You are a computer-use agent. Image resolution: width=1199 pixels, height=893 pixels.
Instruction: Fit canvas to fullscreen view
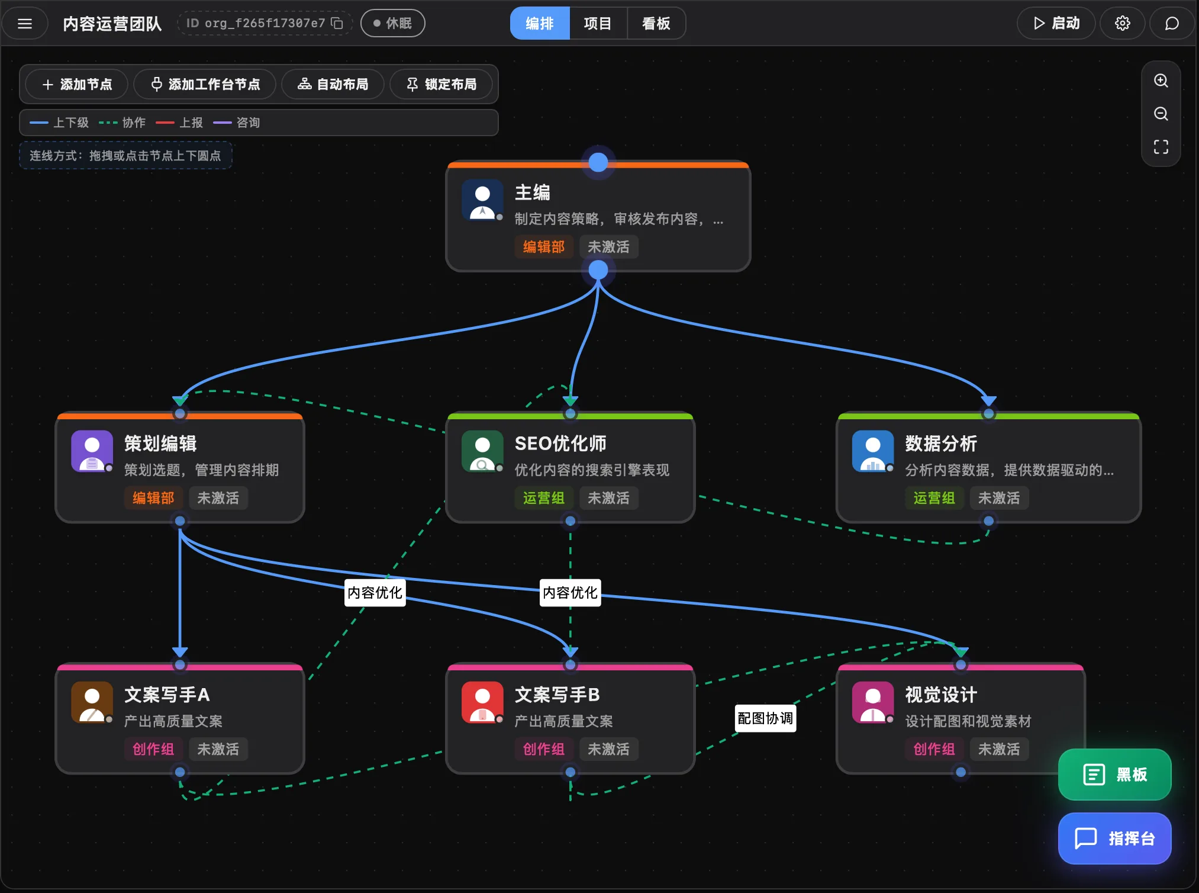click(x=1161, y=147)
